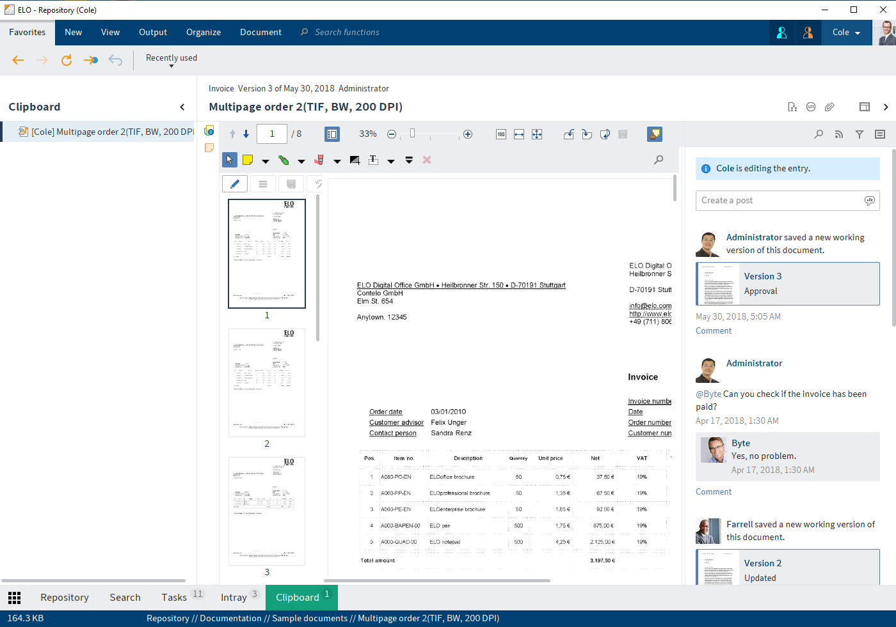Screen dimensions: 896x627
Task: Go to the next page with the down arrow
Action: click(246, 134)
